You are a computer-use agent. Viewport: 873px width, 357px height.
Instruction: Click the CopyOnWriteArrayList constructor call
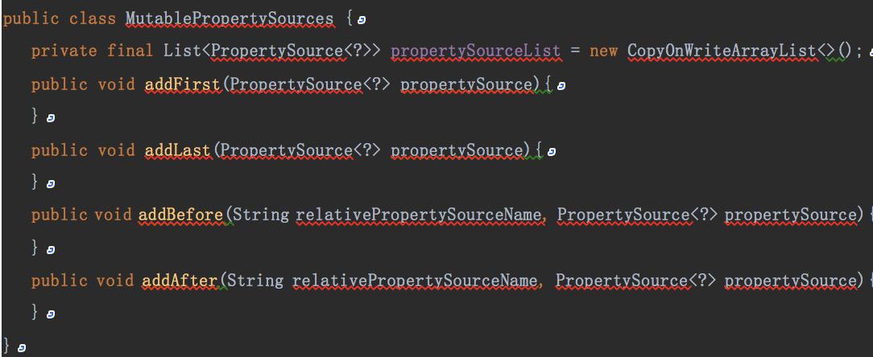[x=722, y=51]
